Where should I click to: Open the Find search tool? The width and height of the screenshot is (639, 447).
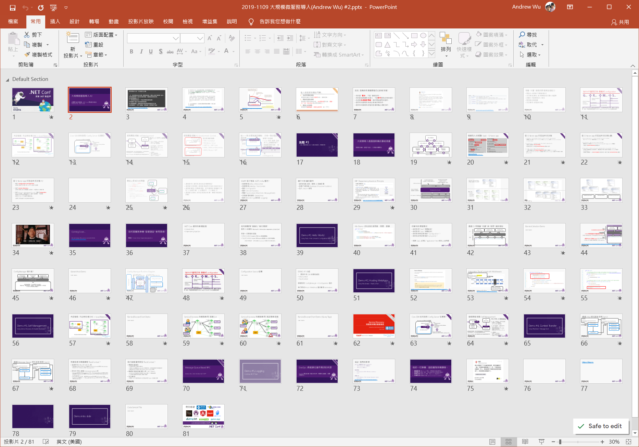528,35
